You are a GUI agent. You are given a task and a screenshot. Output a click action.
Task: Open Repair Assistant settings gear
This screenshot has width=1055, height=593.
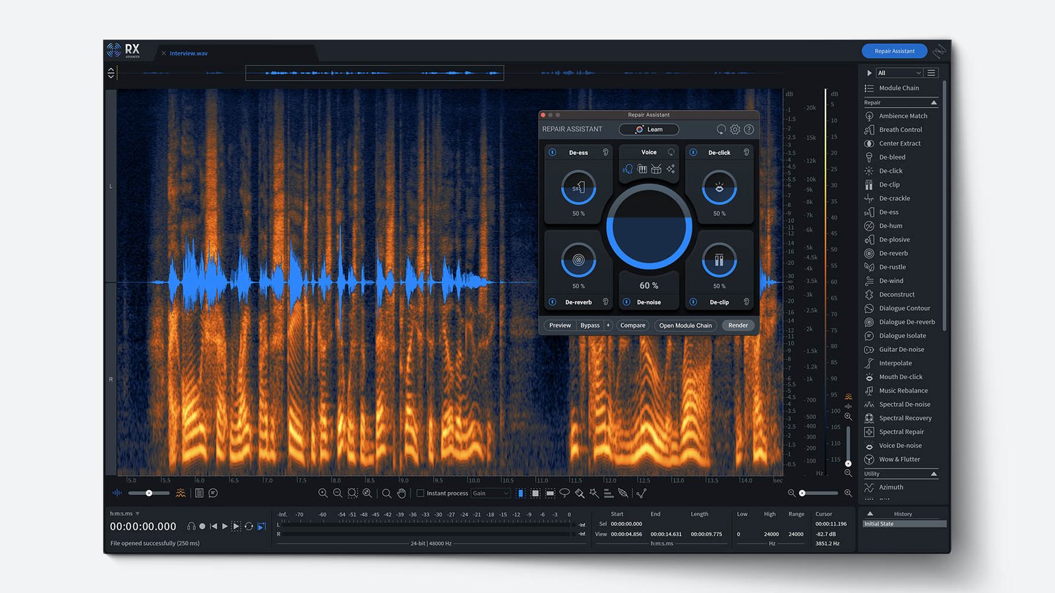point(735,129)
